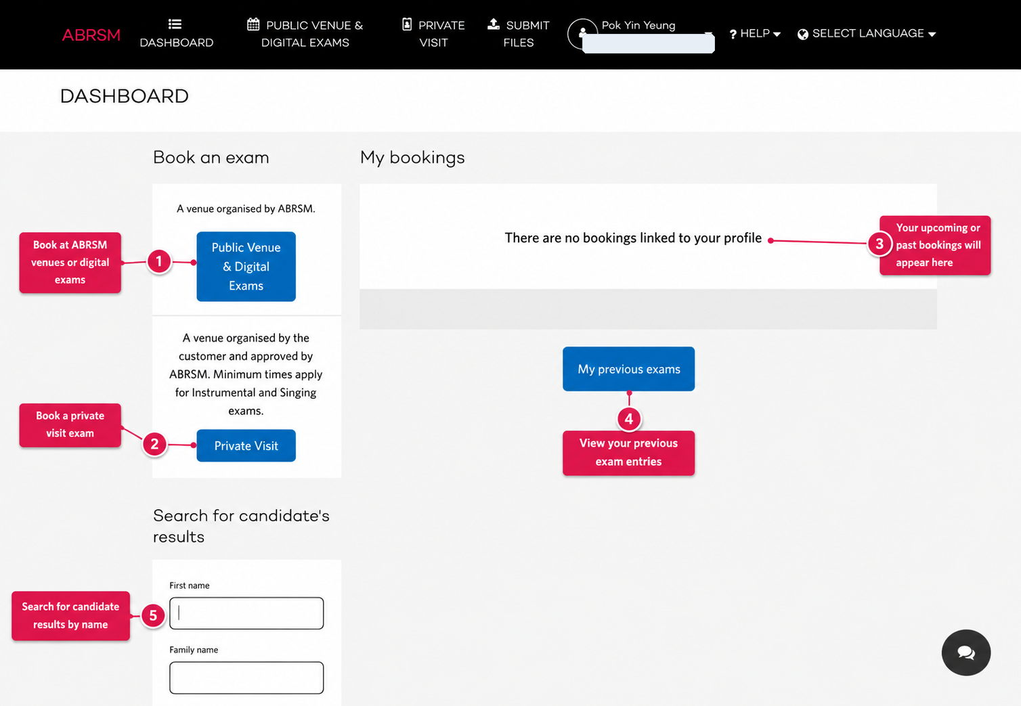Click the blue Private Visit button
Viewport: 1021px width, 706px height.
(246, 445)
